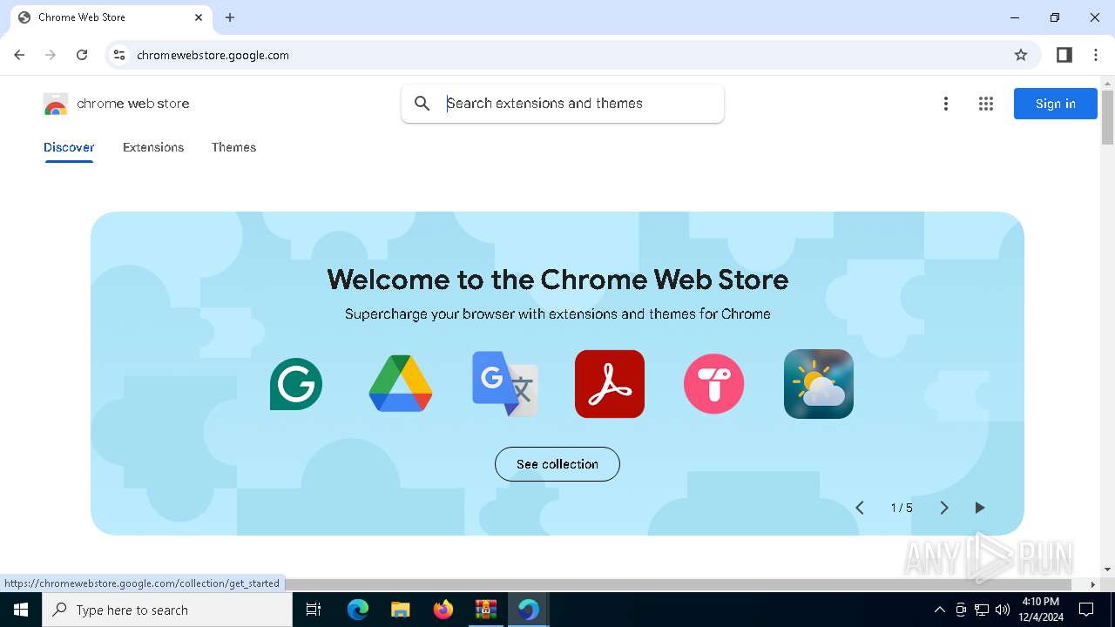View site information icon in address bar
1115x627 pixels.
point(119,55)
